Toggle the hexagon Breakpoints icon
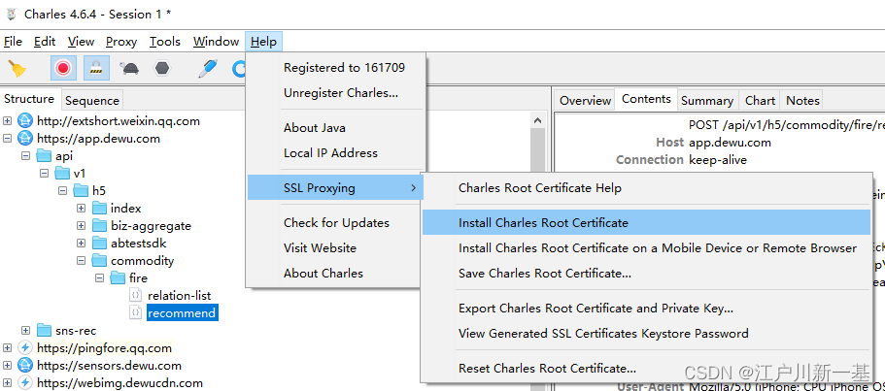The height and width of the screenshot is (391, 885). [162, 69]
